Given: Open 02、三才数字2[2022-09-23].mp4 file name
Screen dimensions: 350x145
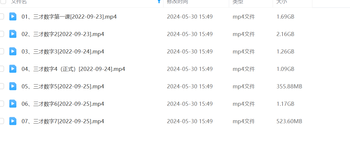Looking at the screenshot, I should tap(63, 34).
